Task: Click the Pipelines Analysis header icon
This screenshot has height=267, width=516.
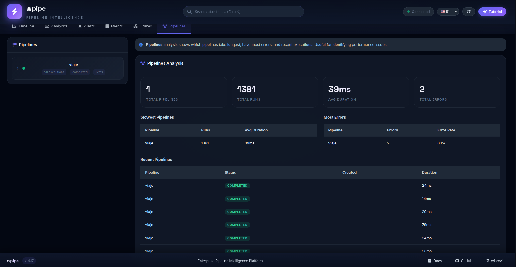Action: 143,63
